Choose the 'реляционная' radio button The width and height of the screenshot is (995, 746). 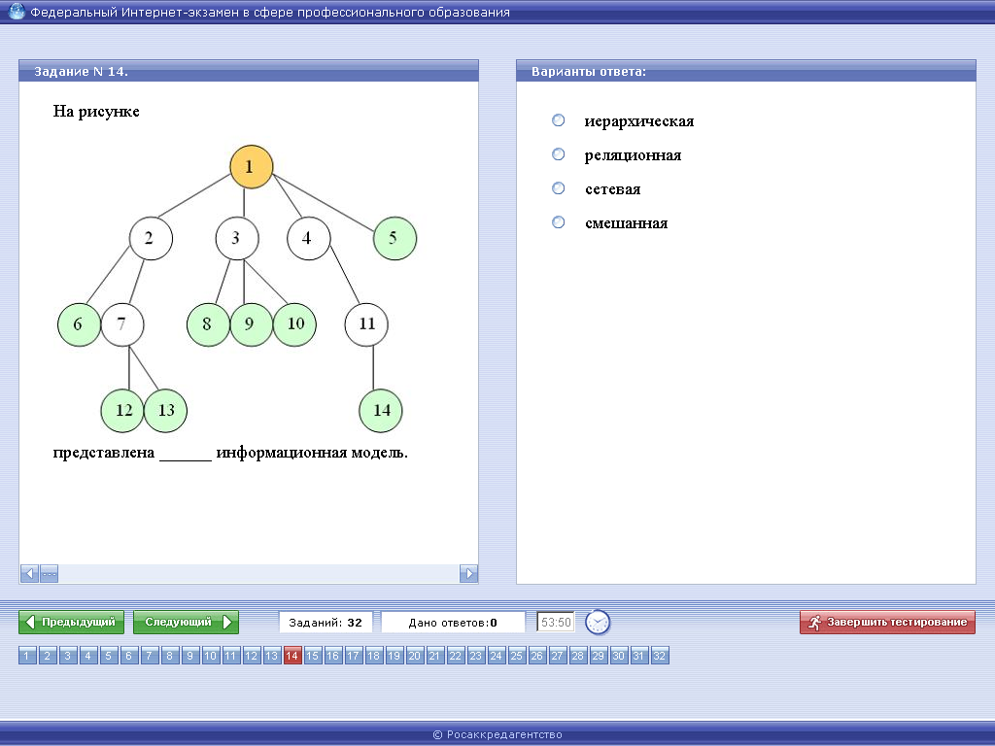click(559, 154)
